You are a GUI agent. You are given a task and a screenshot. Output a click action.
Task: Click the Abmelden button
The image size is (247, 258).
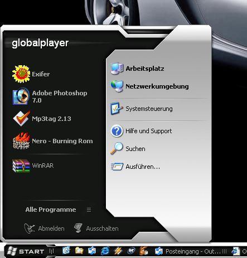pyautogui.click(x=44, y=228)
